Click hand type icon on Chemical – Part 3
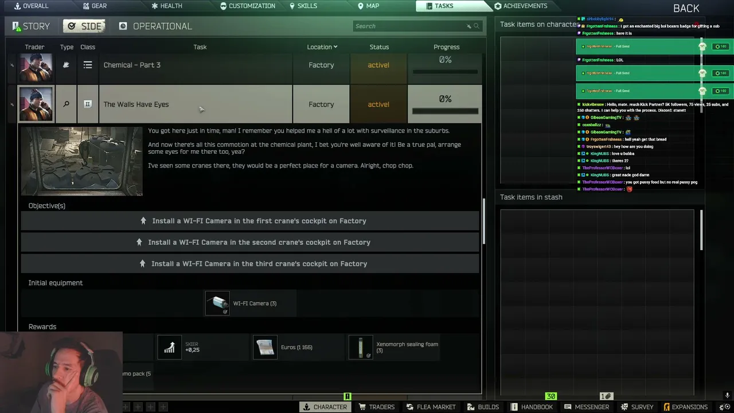The width and height of the screenshot is (734, 413). pyautogui.click(x=66, y=65)
